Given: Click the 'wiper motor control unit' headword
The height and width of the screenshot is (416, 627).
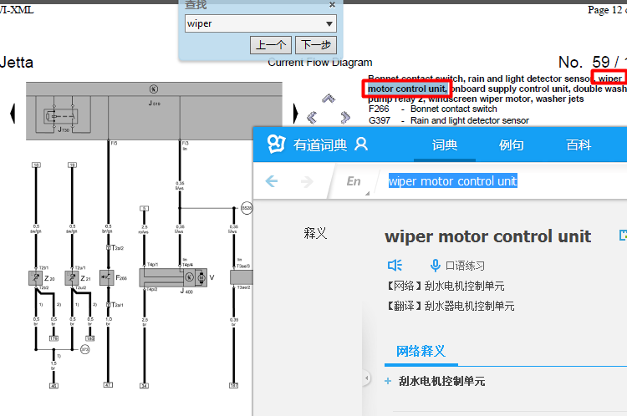Looking at the screenshot, I should tap(487, 236).
